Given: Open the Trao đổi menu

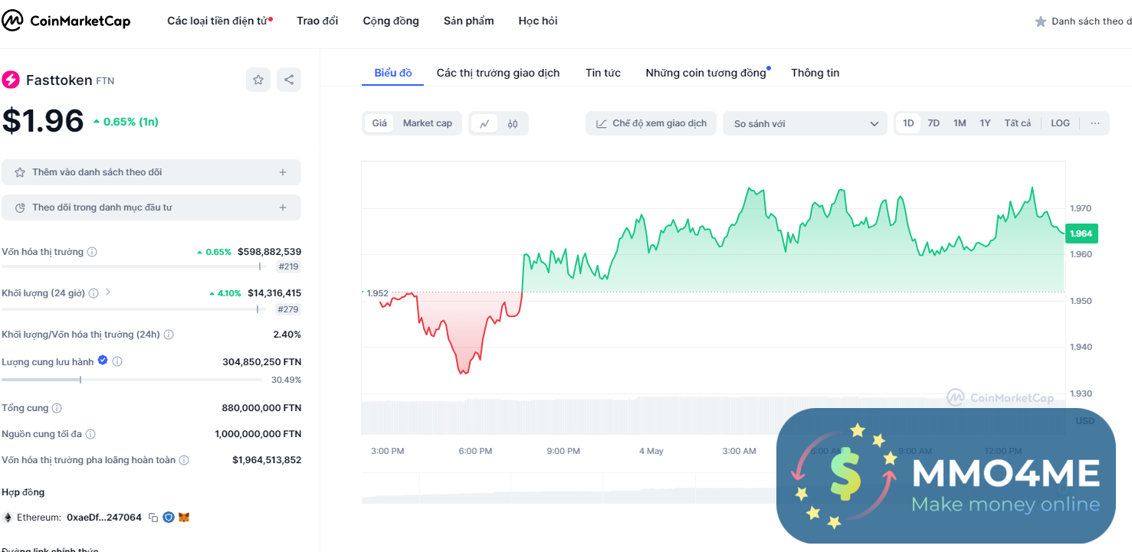Looking at the screenshot, I should [317, 21].
